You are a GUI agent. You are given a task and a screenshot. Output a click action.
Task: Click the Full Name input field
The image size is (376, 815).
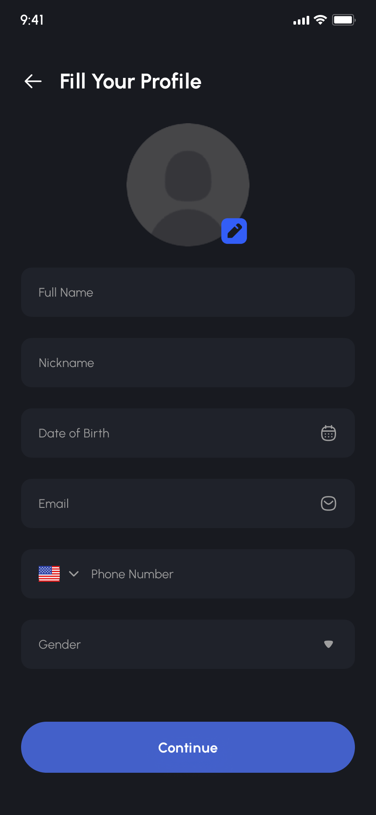tap(188, 292)
